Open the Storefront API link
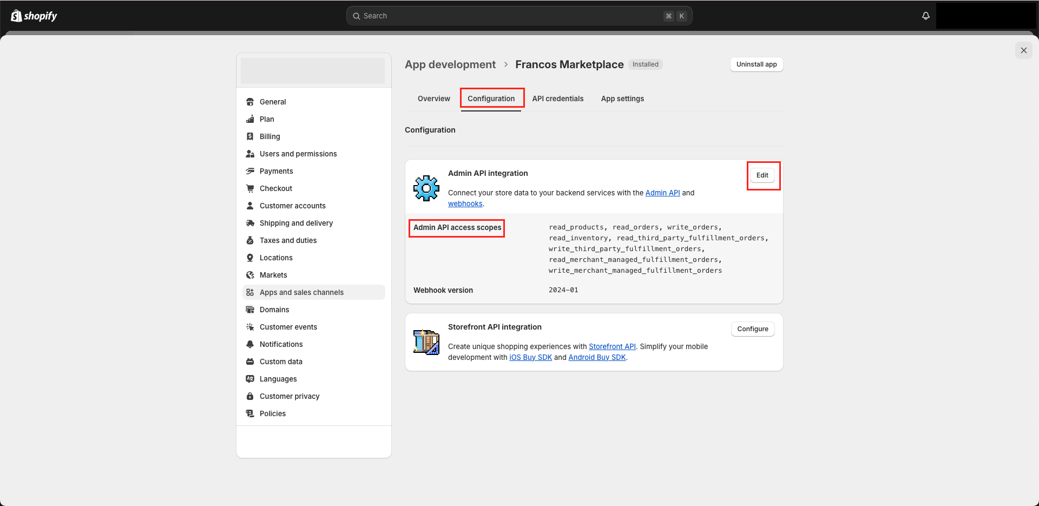1039x506 pixels. tap(612, 346)
